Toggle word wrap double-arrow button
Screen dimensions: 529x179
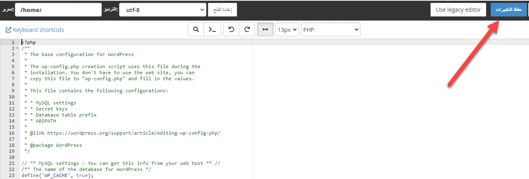(x=265, y=29)
